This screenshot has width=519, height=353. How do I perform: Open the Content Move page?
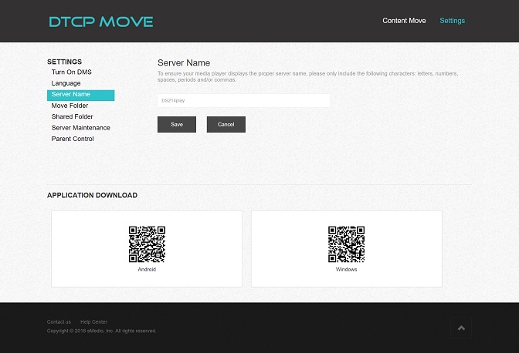pos(404,21)
